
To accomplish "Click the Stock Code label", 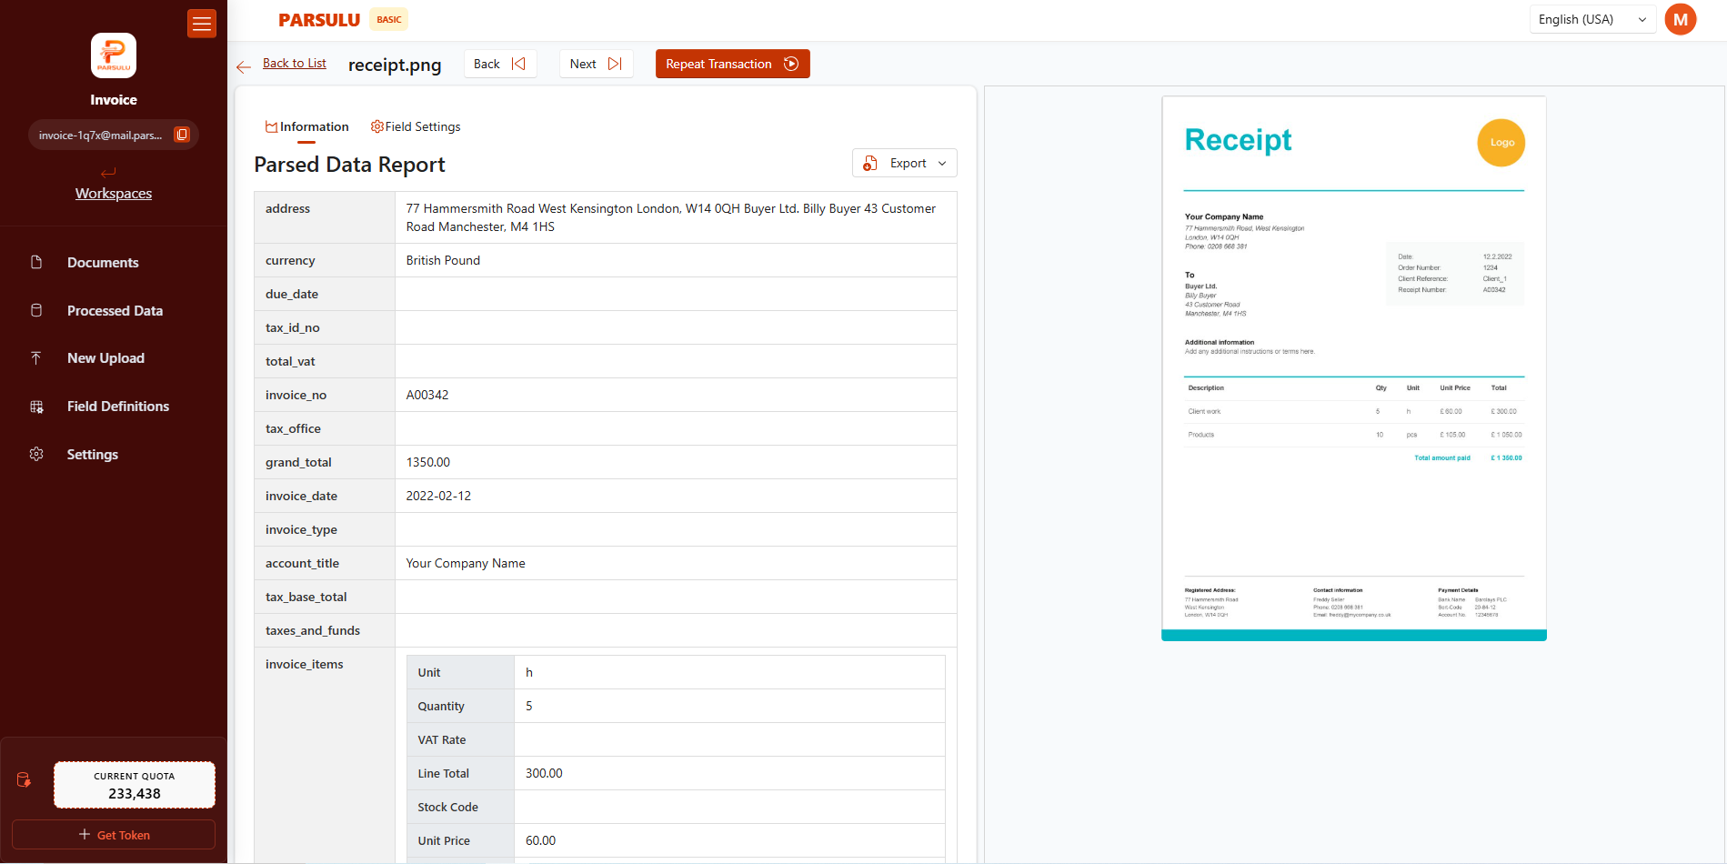I will tap(447, 807).
